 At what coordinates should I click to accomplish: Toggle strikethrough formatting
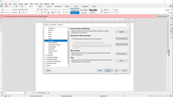(x=27, y=12)
